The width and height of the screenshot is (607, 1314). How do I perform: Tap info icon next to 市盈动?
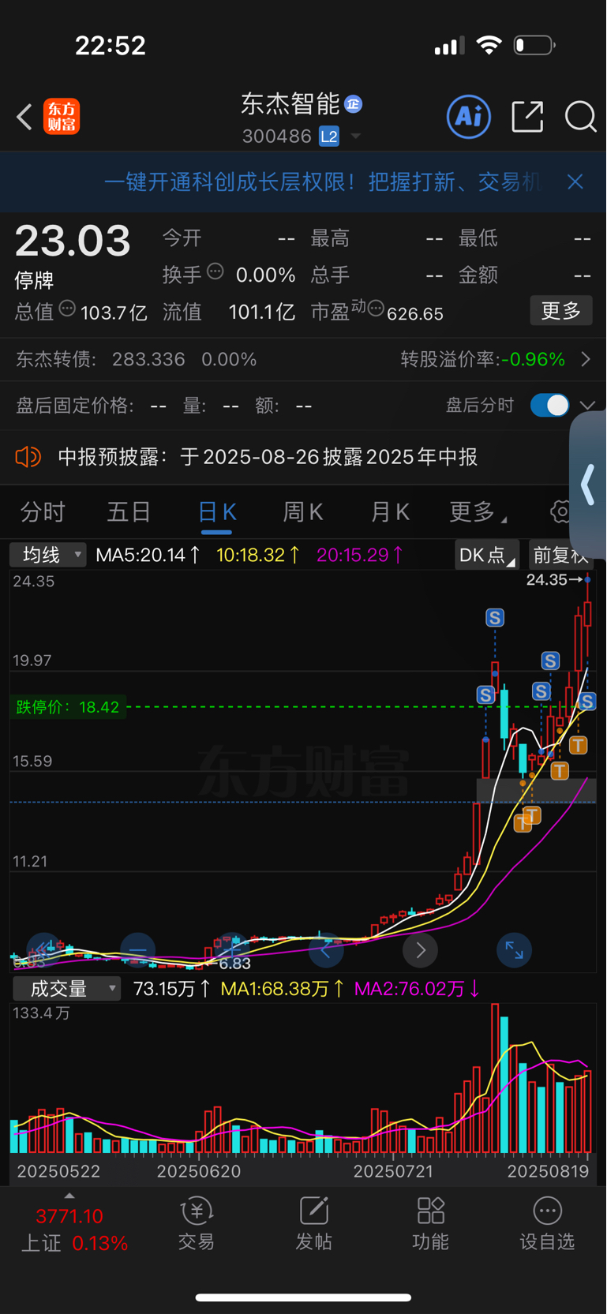point(376,309)
